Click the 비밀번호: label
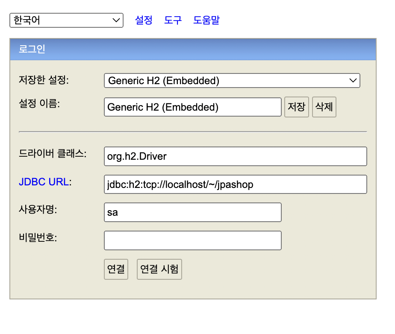This screenshot has width=395, height=334. 38,237
